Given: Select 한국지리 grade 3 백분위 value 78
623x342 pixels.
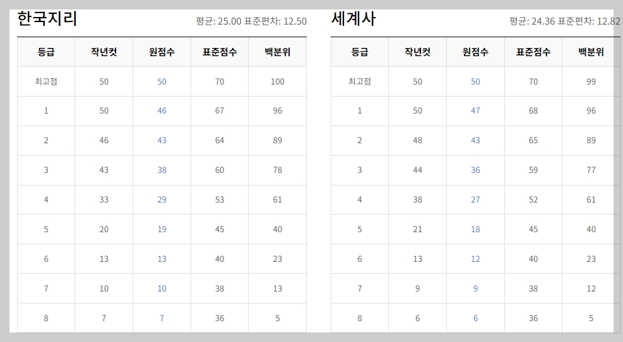Looking at the screenshot, I should pos(277,170).
